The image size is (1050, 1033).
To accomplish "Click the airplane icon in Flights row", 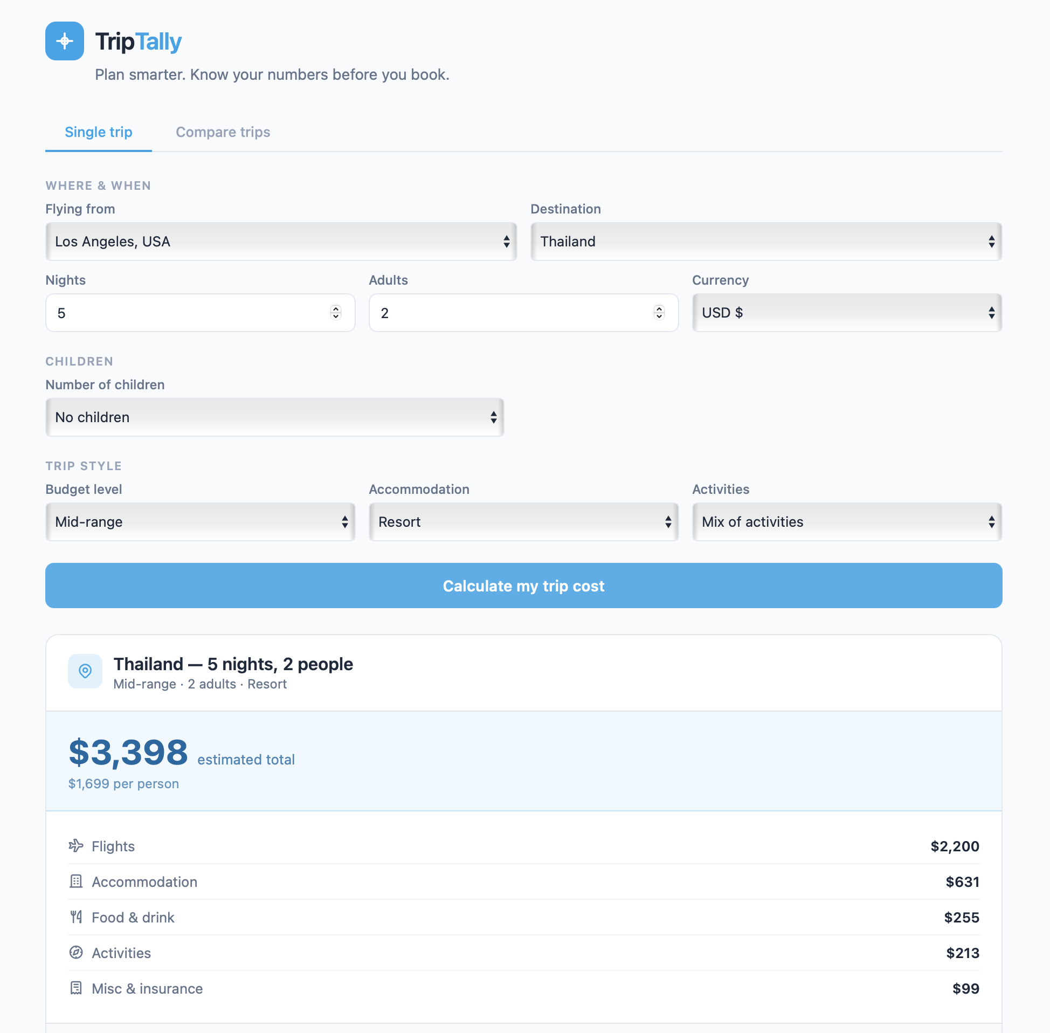I will click(x=76, y=845).
